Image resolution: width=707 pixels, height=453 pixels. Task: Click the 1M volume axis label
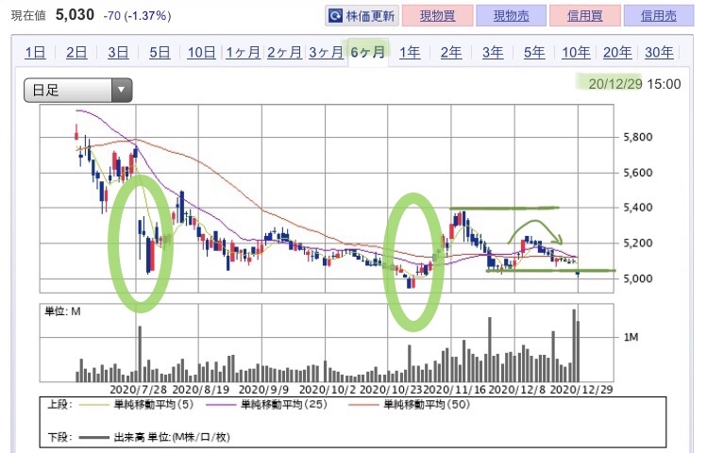pyautogui.click(x=631, y=337)
